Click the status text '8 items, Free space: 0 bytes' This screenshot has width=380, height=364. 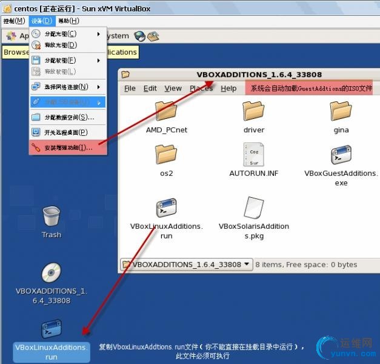pos(306,265)
